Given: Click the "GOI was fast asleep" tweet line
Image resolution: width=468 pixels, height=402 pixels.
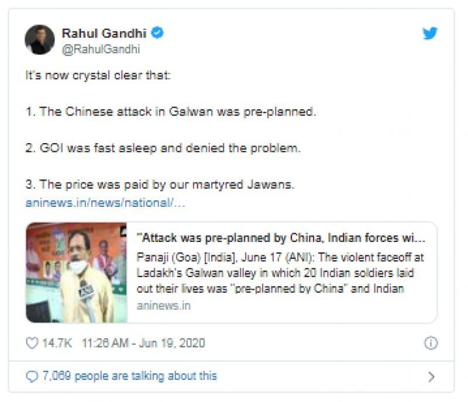Looking at the screenshot, I should click(163, 148).
